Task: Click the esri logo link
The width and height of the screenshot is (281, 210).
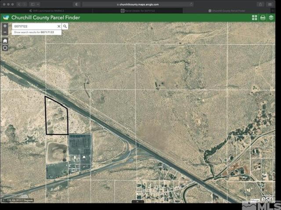Action: (267, 199)
